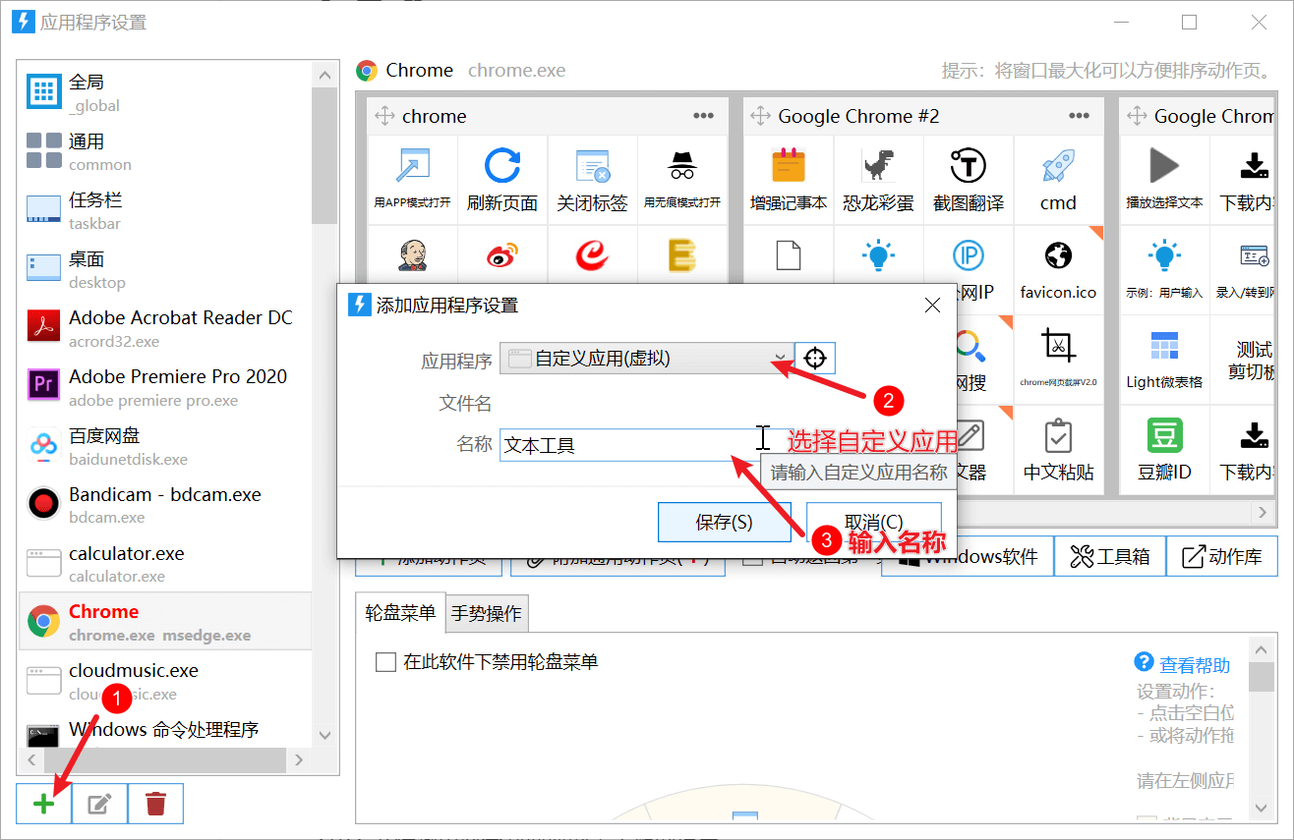Click the green plus add application button
Image resolution: width=1294 pixels, height=840 pixels.
coord(43,804)
